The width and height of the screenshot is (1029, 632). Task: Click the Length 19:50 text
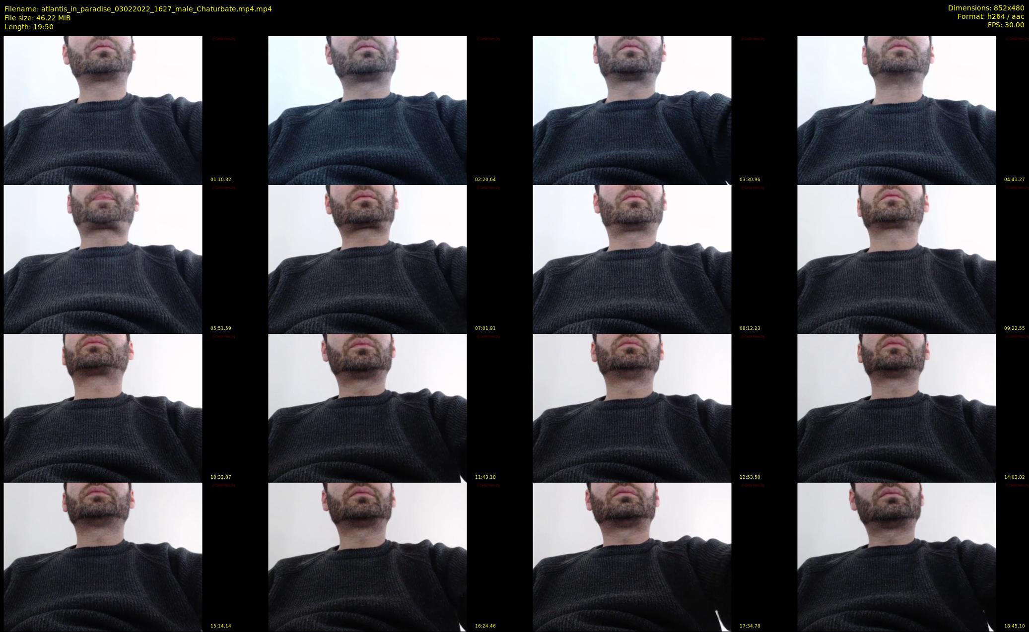29,27
